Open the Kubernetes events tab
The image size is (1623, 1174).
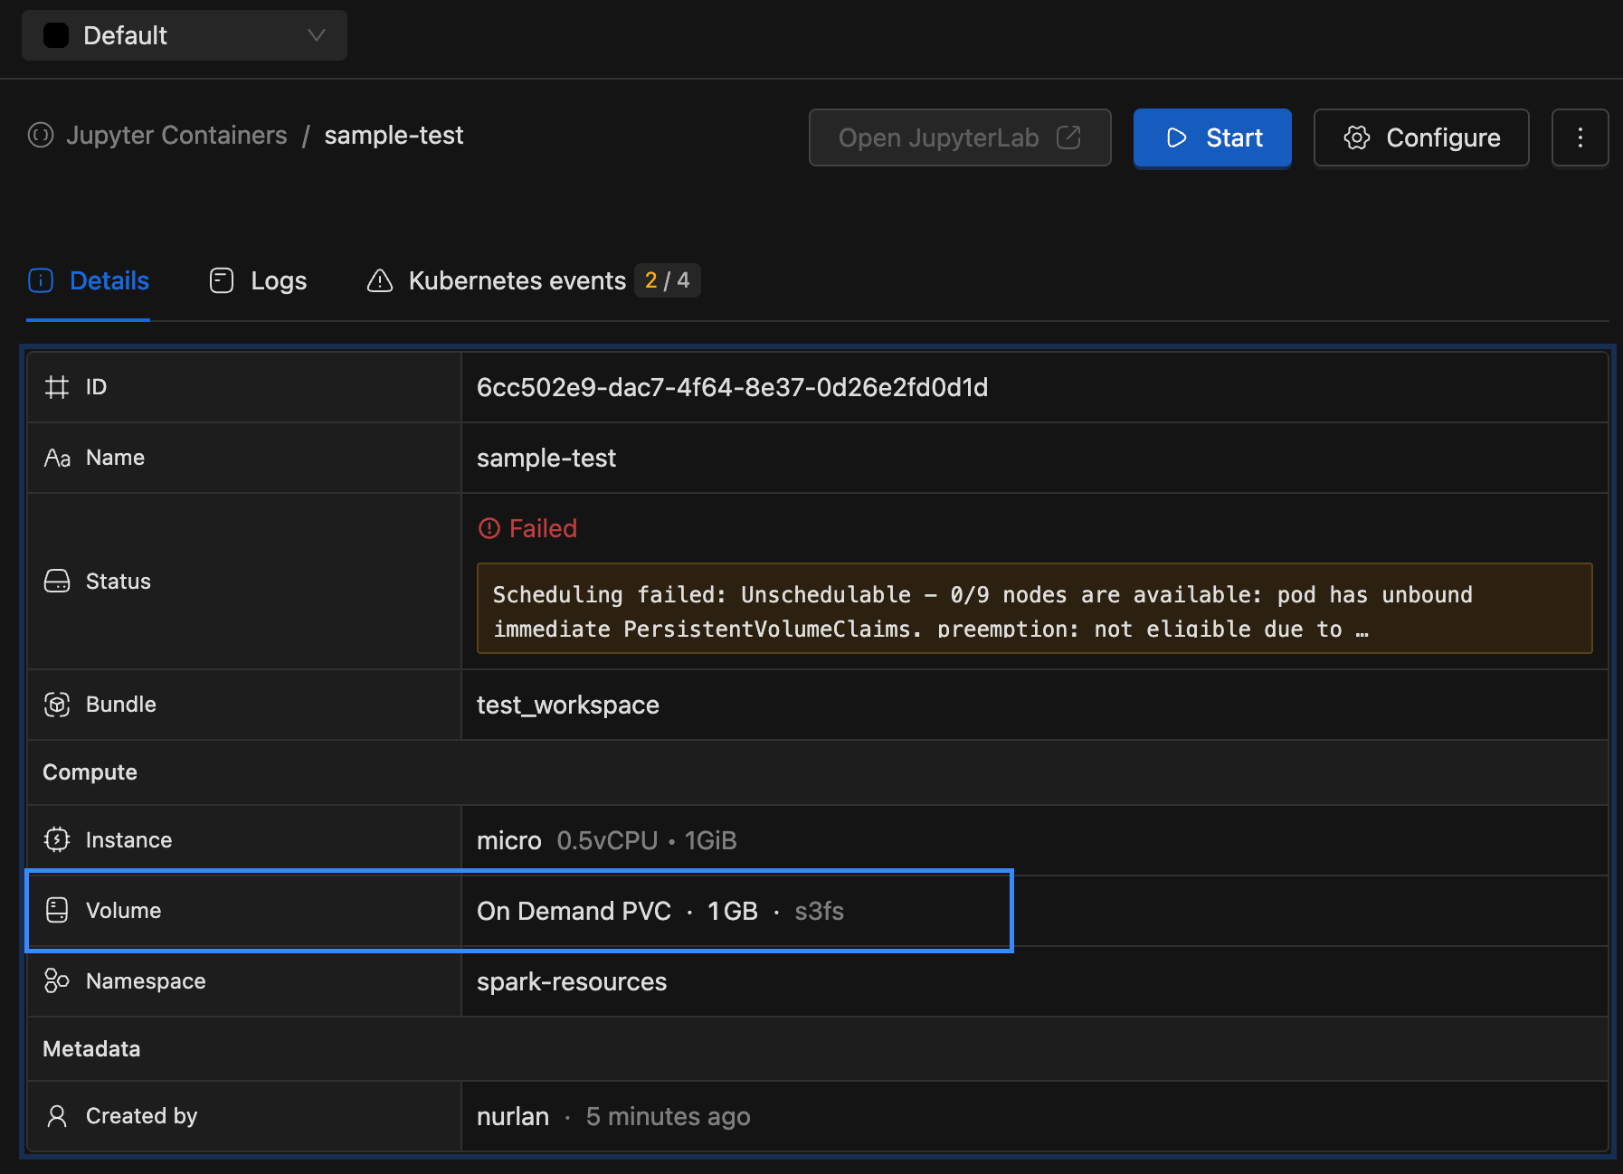[x=498, y=281]
